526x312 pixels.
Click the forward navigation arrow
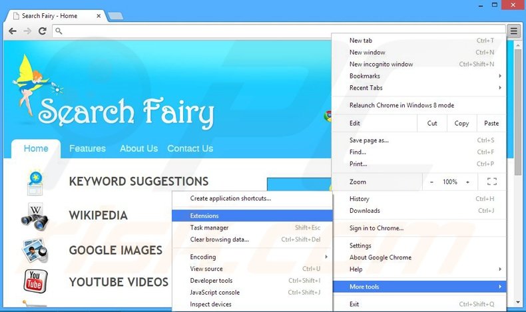point(27,31)
